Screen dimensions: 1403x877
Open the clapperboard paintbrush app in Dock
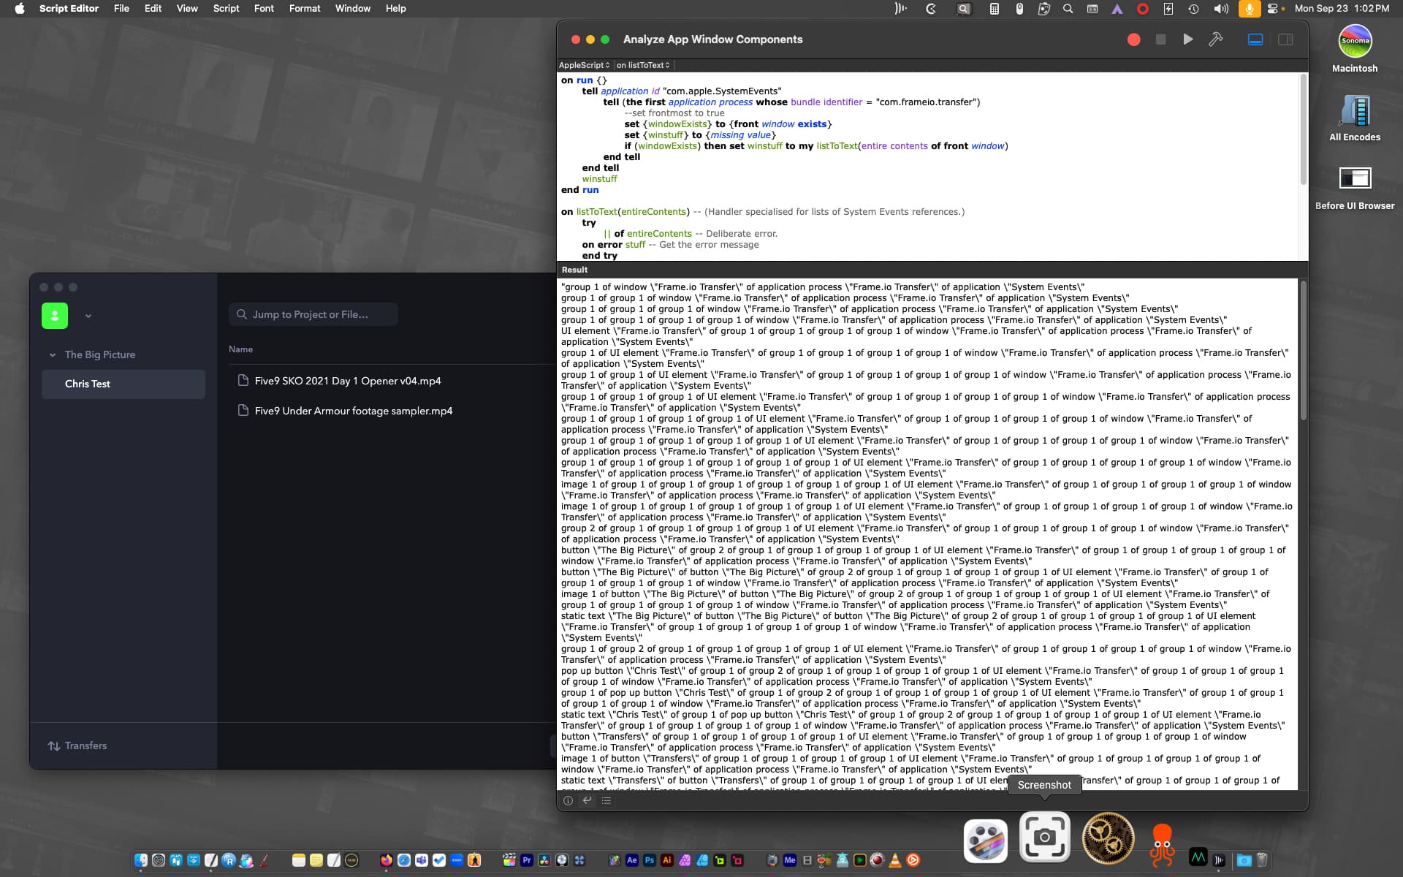(985, 841)
